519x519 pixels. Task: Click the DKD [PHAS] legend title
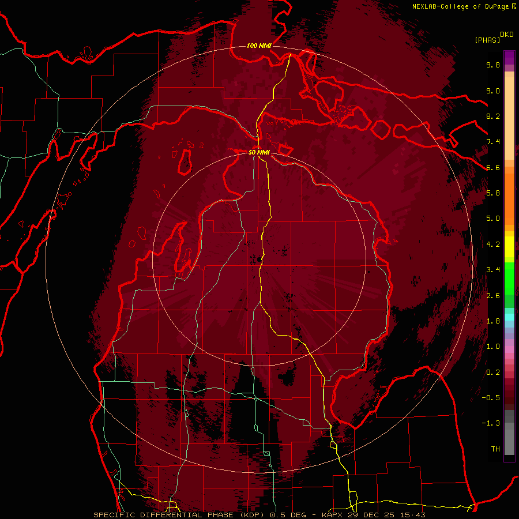point(494,37)
